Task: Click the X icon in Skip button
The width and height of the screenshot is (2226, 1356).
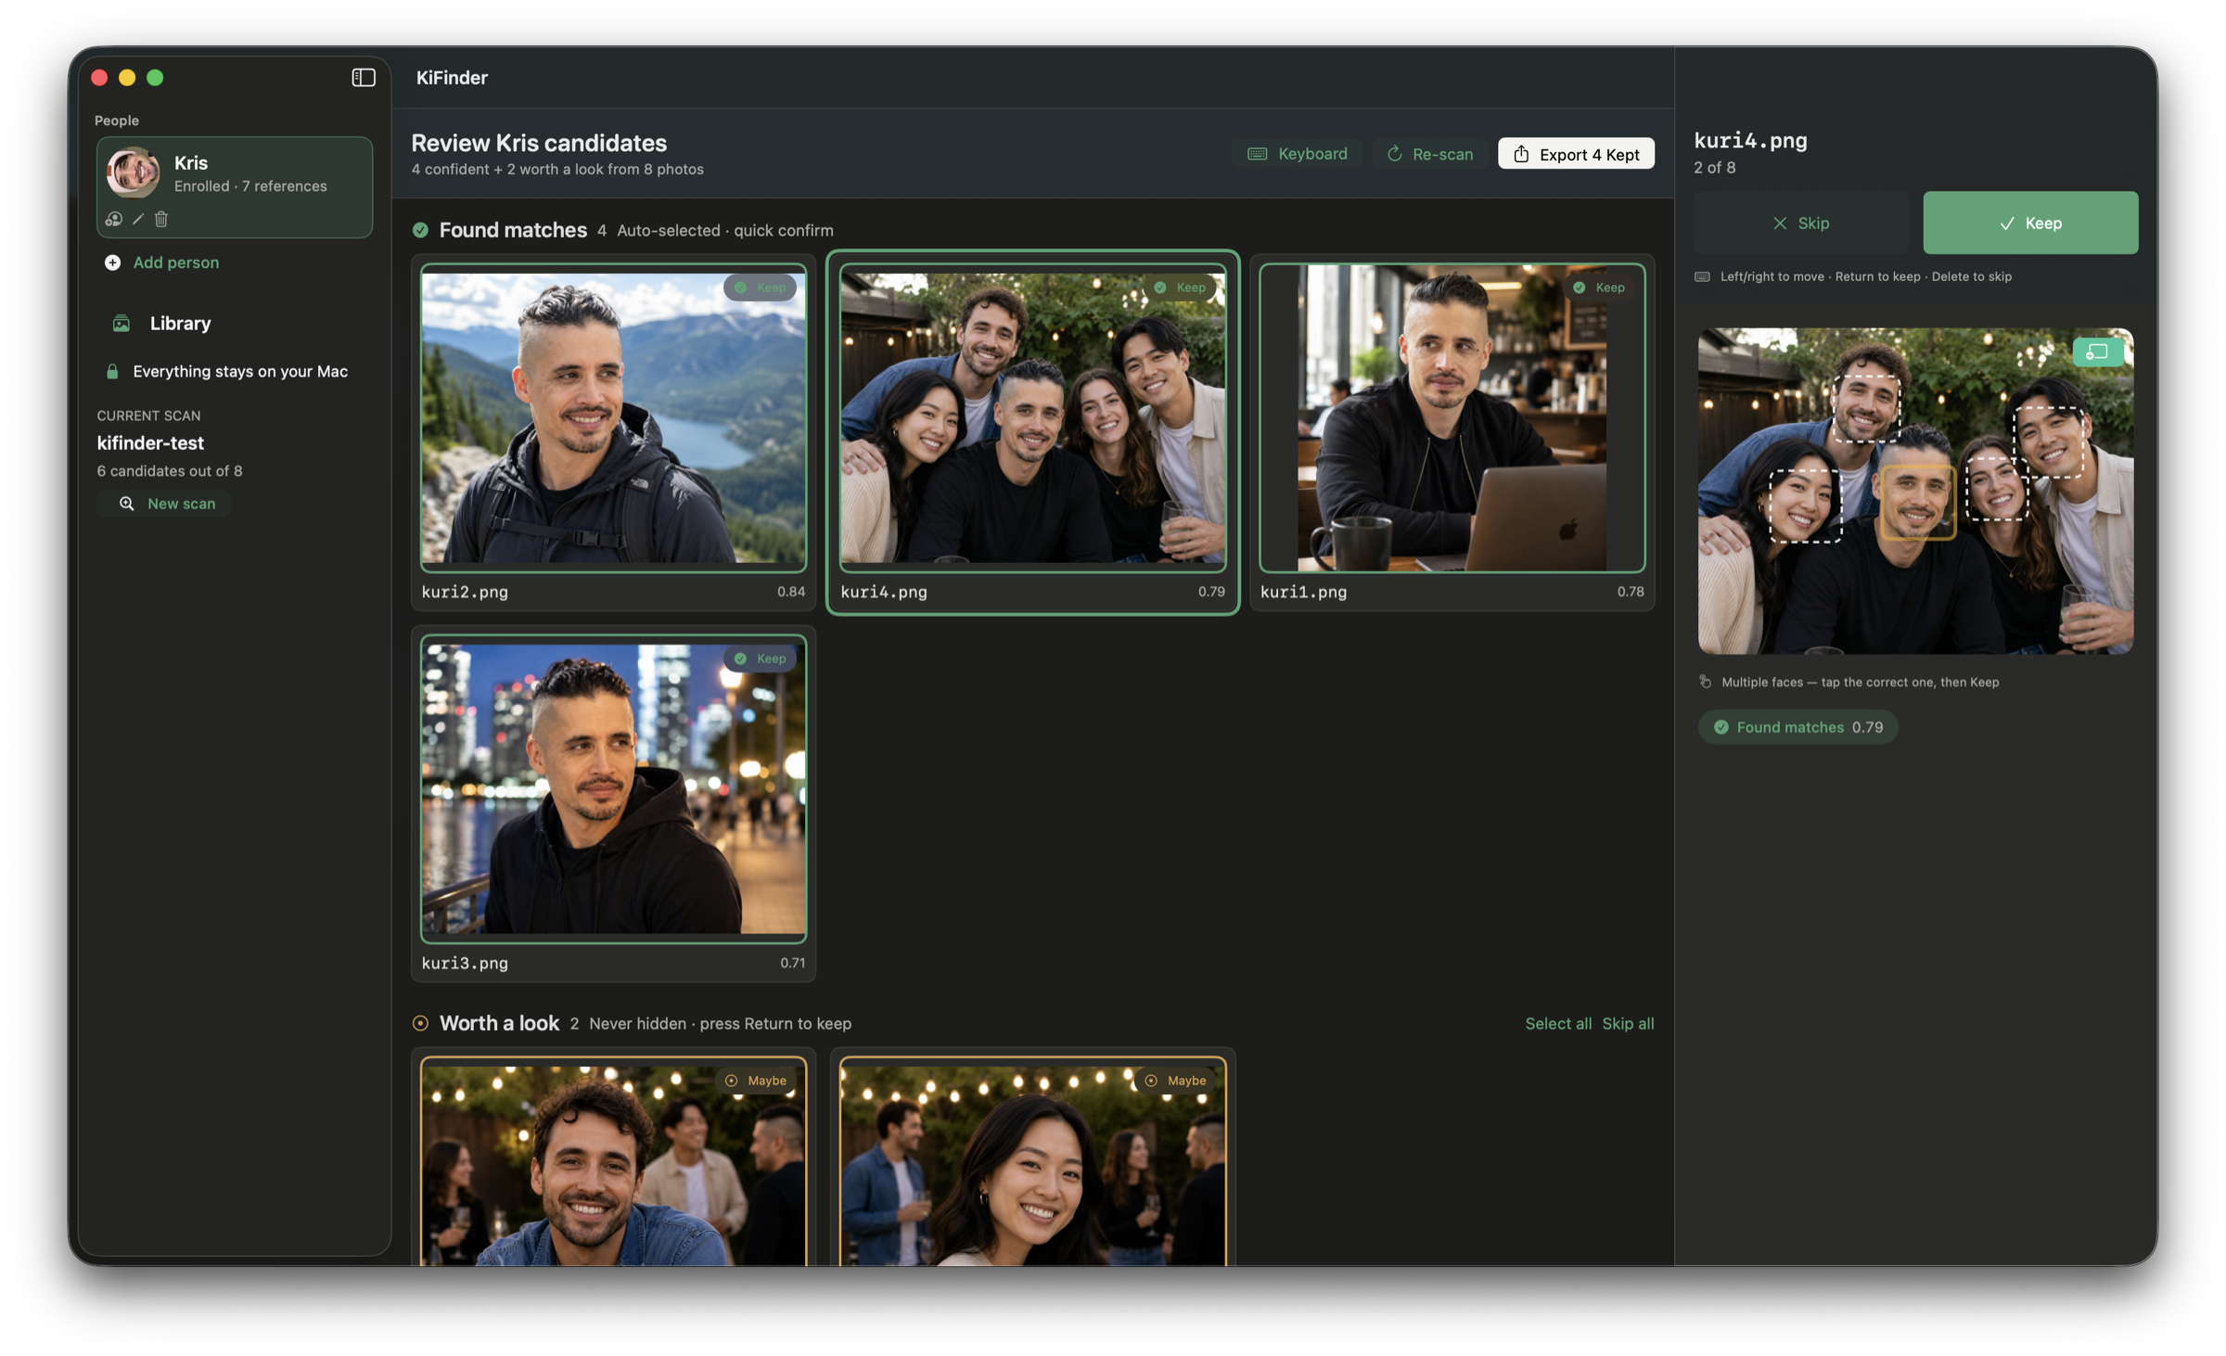Action: pyautogui.click(x=1779, y=224)
